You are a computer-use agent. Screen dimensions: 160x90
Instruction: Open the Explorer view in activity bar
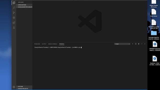14,3
